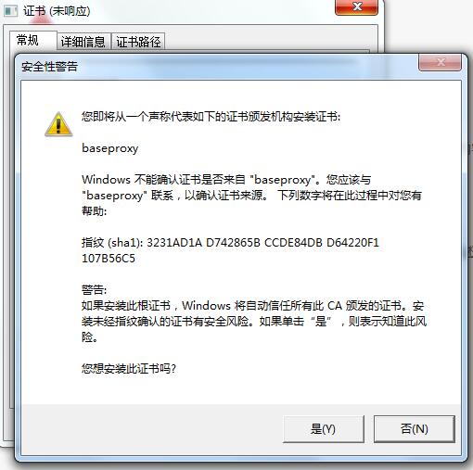The height and width of the screenshot is (470, 473).
Task: Click the first line about 证书颁发机构安装证书
Action: 211,117
